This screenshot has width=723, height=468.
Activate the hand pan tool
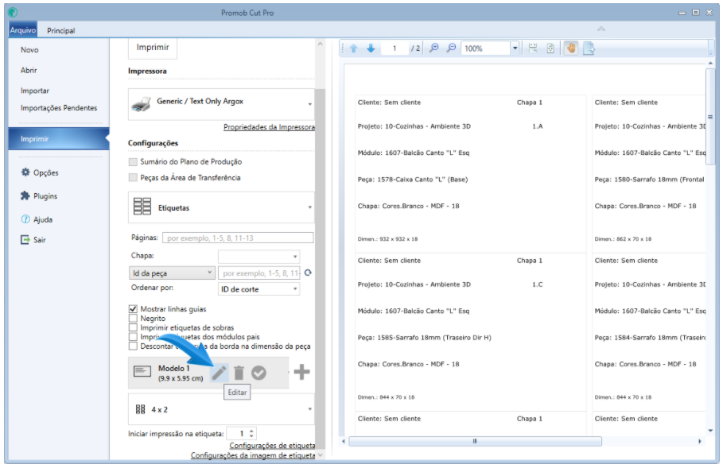tap(571, 48)
